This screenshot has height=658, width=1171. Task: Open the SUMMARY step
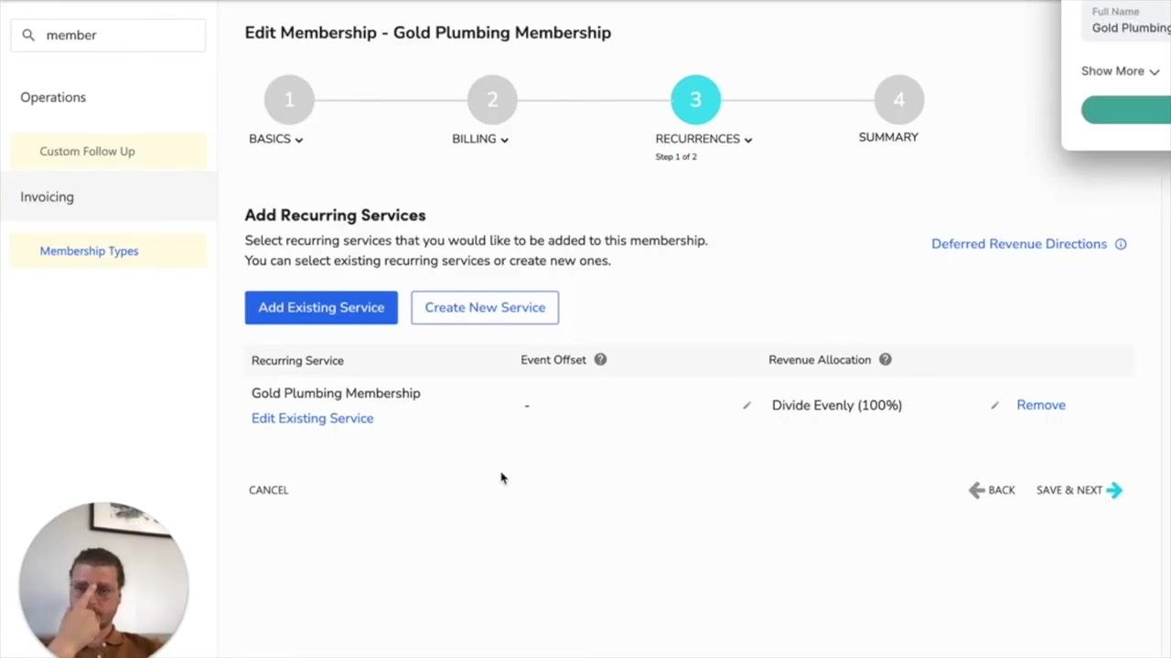pos(888,137)
